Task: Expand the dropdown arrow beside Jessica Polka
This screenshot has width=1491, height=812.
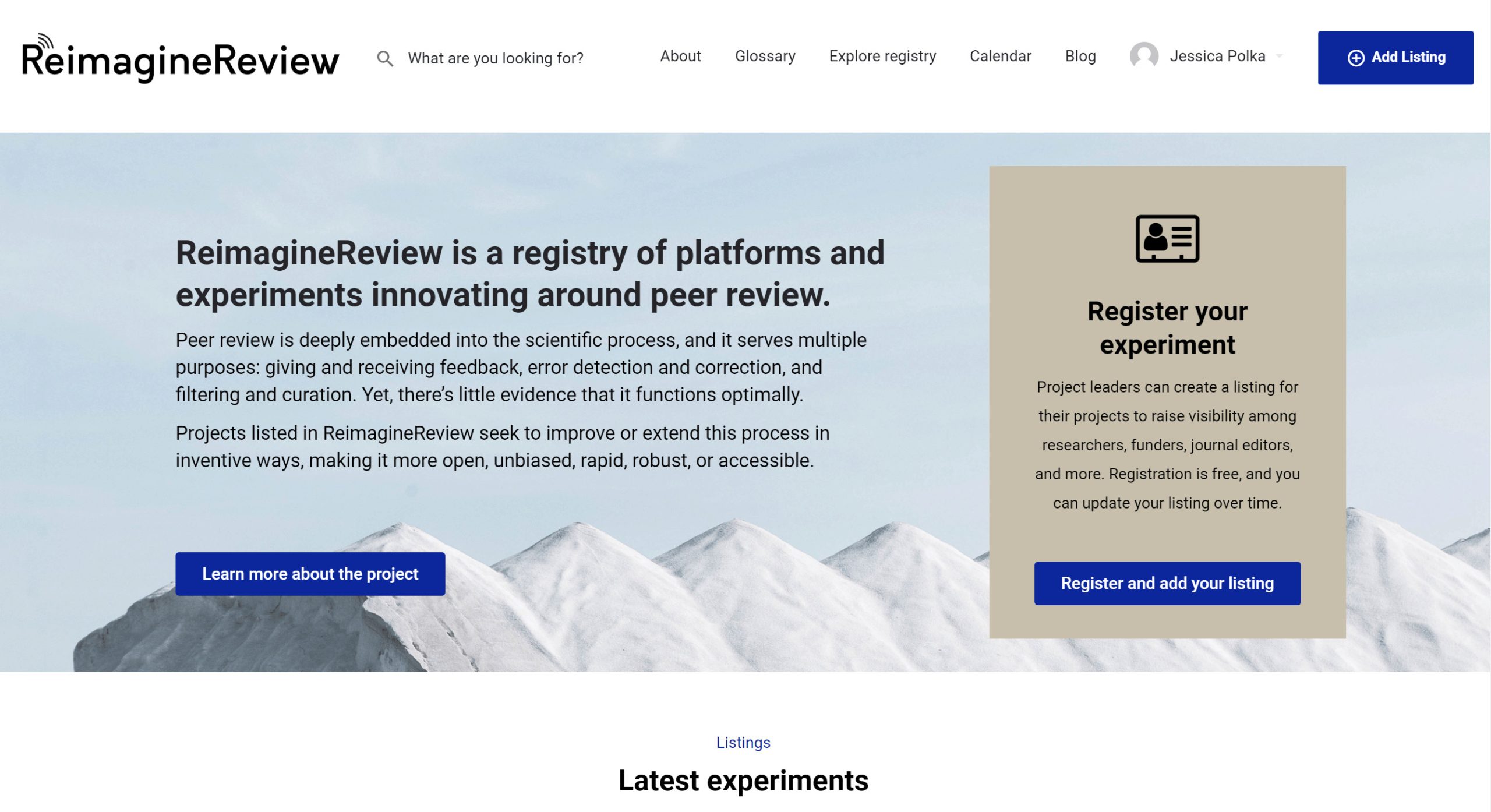Action: 1279,57
